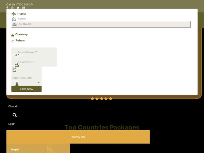Image resolution: width=204 pixels, height=153 pixels.
Task: Click the passenger person icon
Action: [17, 84]
